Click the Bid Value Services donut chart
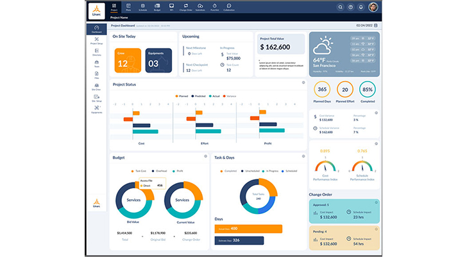Viewport: 467px width, 257px height. coord(135,200)
